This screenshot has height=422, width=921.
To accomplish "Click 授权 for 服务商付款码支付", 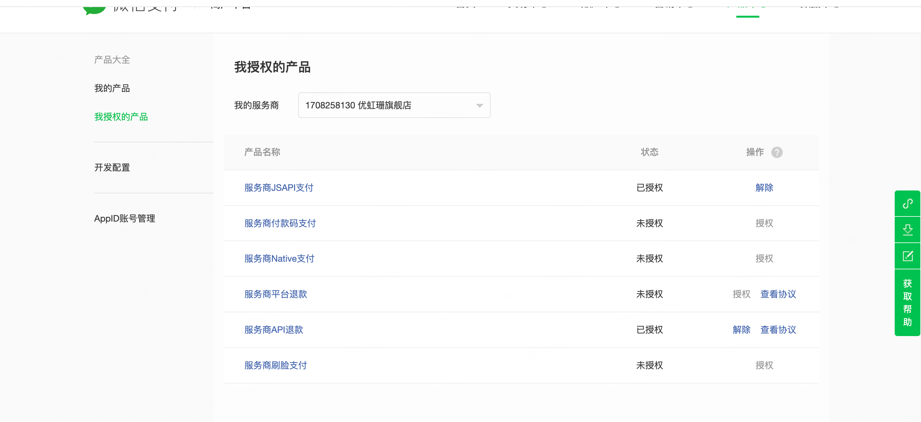I will point(764,223).
